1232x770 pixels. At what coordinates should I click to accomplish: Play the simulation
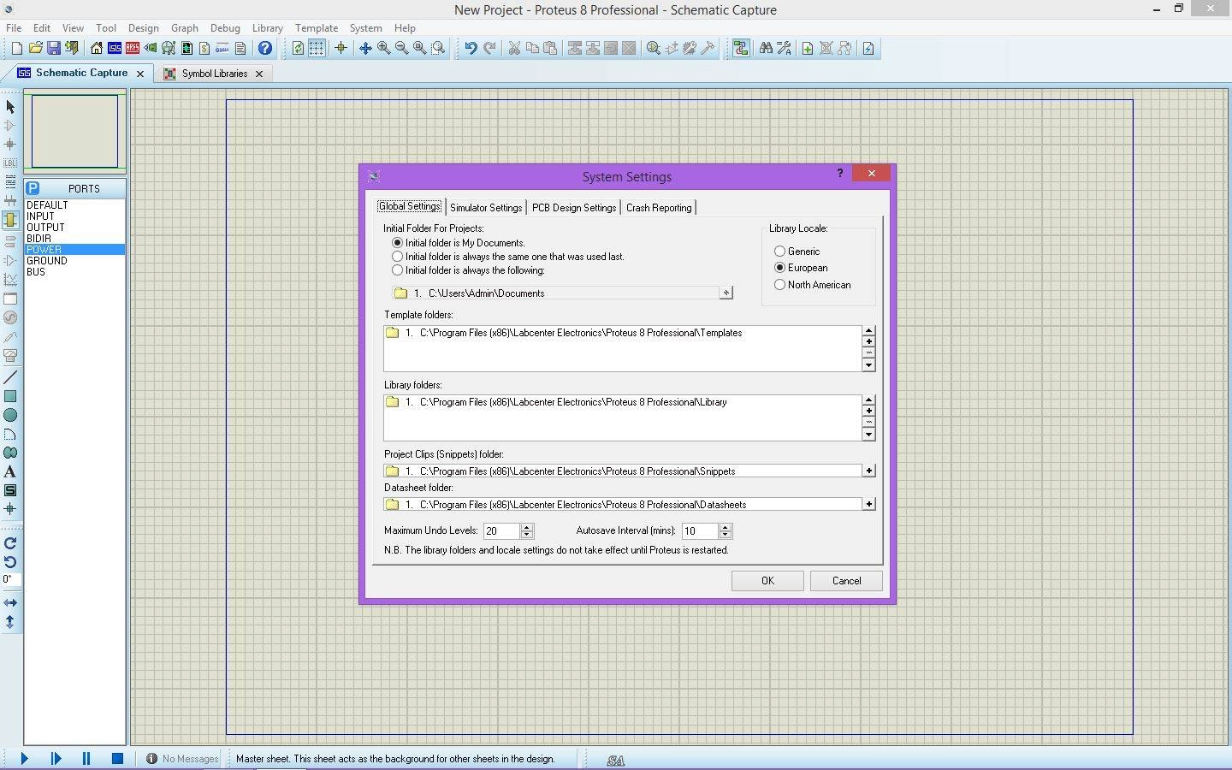tap(24, 758)
